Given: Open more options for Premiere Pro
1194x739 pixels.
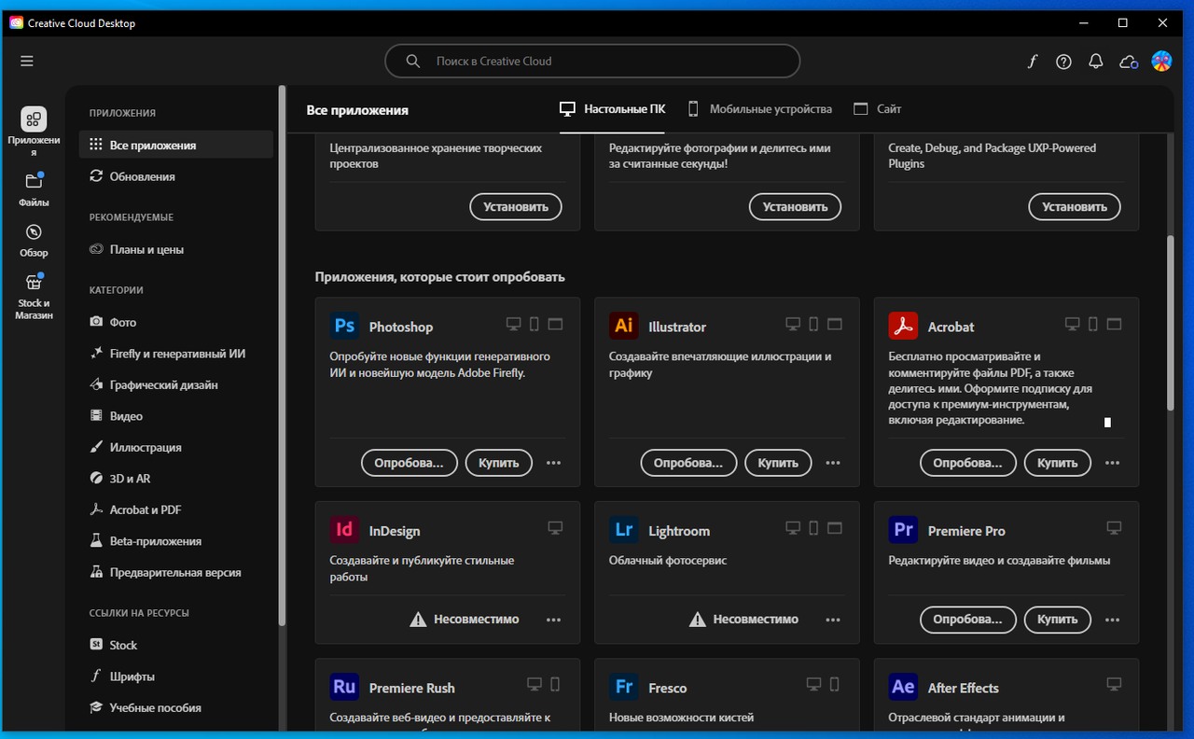Looking at the screenshot, I should coord(1112,620).
